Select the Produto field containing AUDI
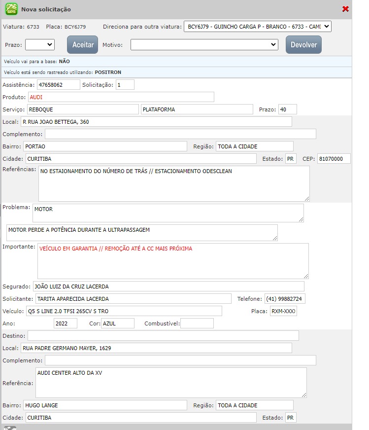Image resolution: width=369 pixels, height=430 pixels. pos(121,97)
